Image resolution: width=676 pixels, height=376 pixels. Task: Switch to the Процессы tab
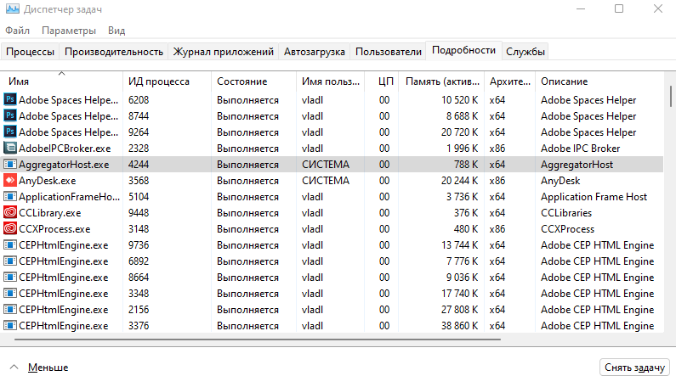(x=30, y=52)
